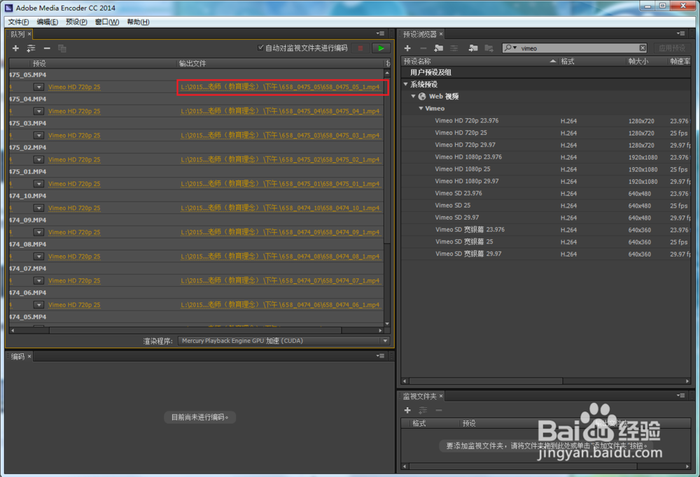700x477 pixels.
Task: Open preset dropdown for 474_09.MP4 row
Action: (38, 232)
